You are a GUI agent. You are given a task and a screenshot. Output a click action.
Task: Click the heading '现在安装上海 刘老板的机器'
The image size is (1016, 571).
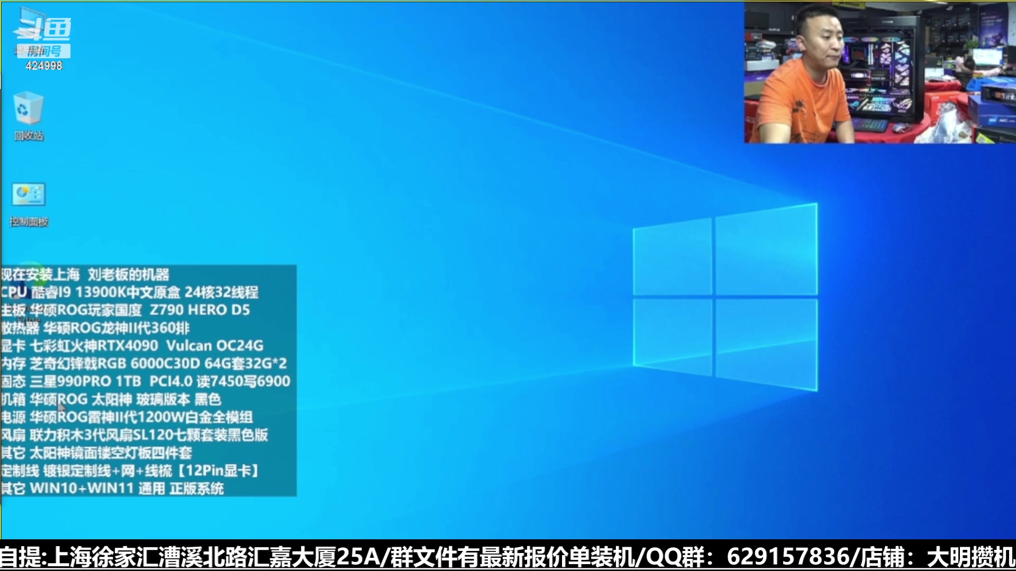pyautogui.click(x=85, y=274)
